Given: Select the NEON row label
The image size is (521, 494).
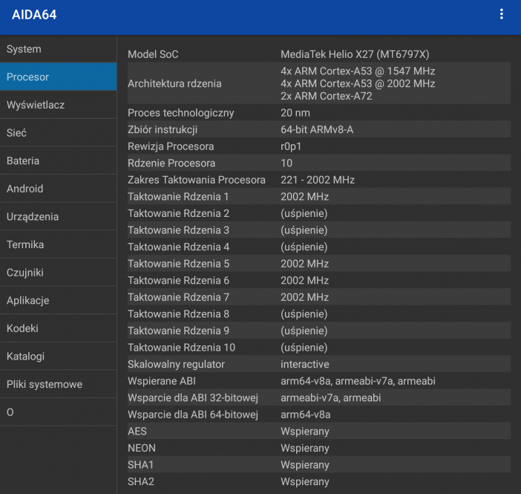Looking at the screenshot, I should pos(142,448).
